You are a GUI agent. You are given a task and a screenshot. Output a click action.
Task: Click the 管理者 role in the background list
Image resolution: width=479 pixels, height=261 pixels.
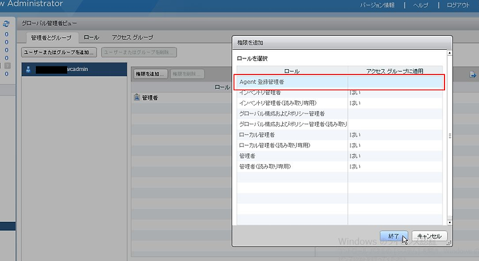[x=150, y=98]
